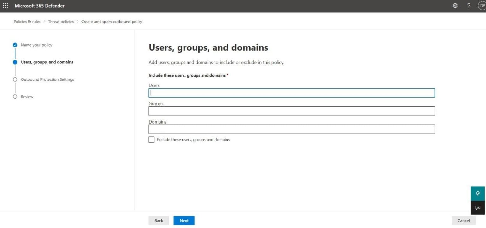Image resolution: width=486 pixels, height=228 pixels.
Task: Select the Review step circle
Action: 15,96
